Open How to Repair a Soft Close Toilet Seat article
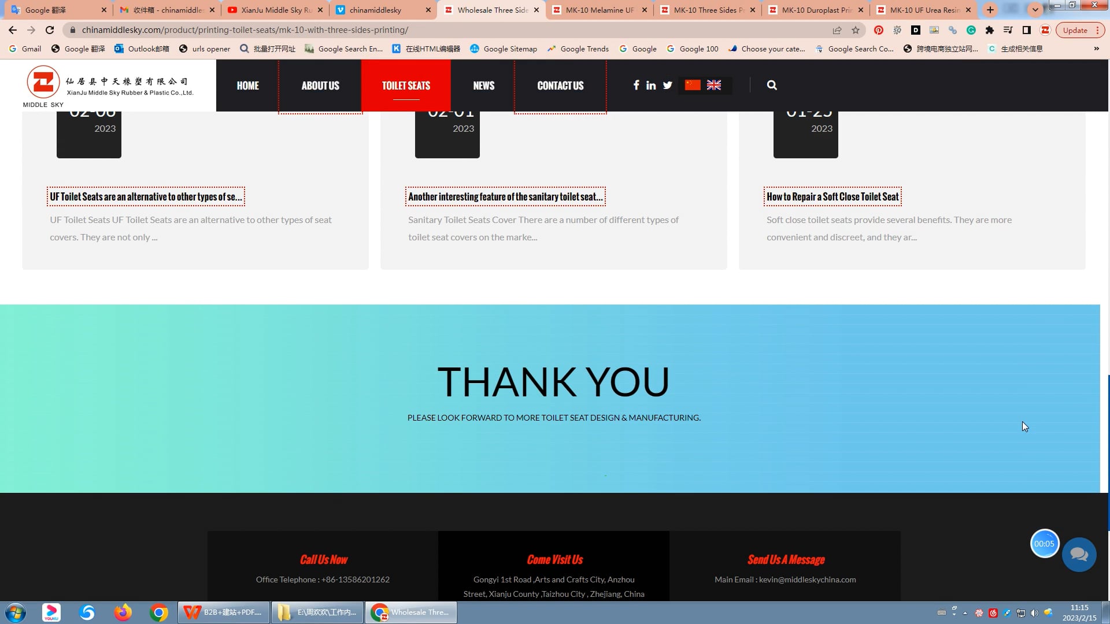Viewport: 1110px width, 624px height. tap(832, 196)
